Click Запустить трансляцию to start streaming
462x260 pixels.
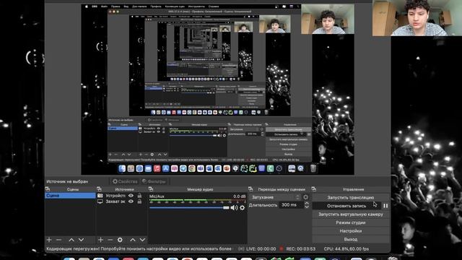350,197
